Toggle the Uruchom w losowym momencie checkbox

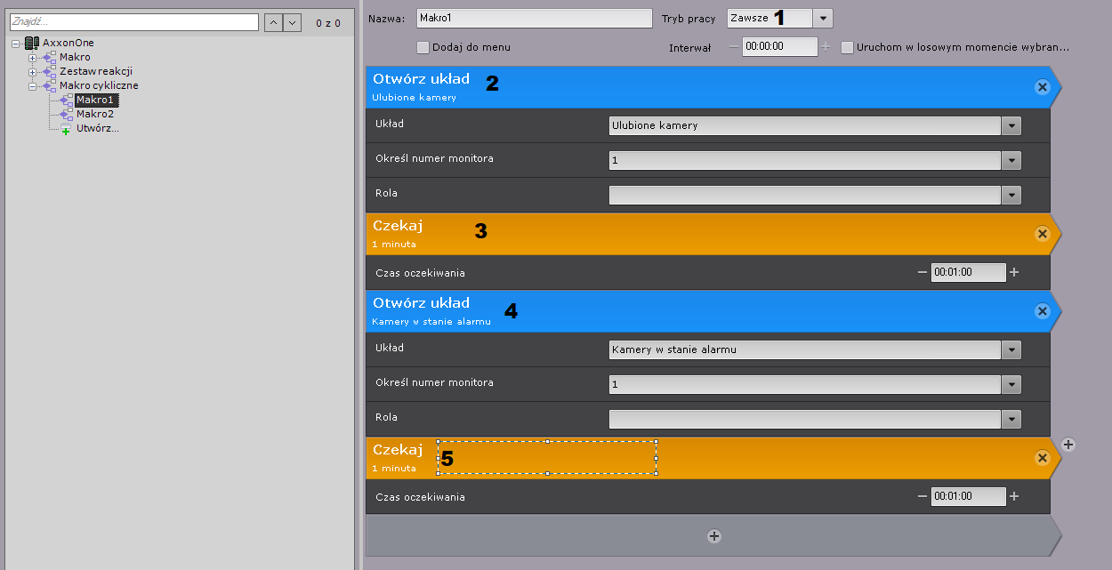coord(848,47)
